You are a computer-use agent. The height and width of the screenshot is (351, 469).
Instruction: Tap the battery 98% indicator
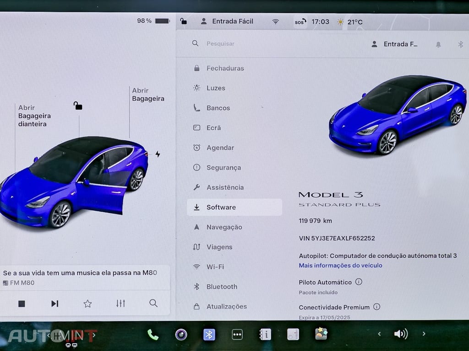click(x=153, y=21)
